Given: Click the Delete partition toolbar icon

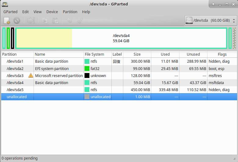Looking at the screenshot, I should (17, 20).
